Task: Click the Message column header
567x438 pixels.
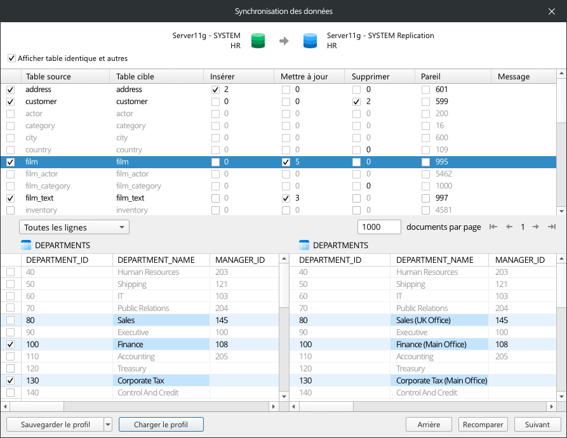Action: click(524, 76)
